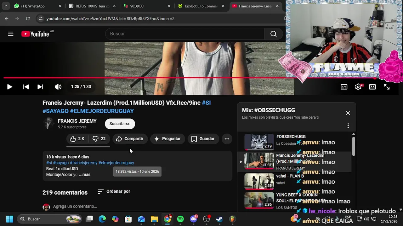Open Discord from the taskbar
This screenshot has height=226, width=403.
pyautogui.click(x=194, y=219)
